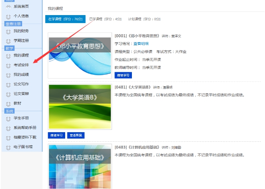This screenshot has width=265, height=189.
Task: Click the icon beside 教材
Action: pos(8,104)
